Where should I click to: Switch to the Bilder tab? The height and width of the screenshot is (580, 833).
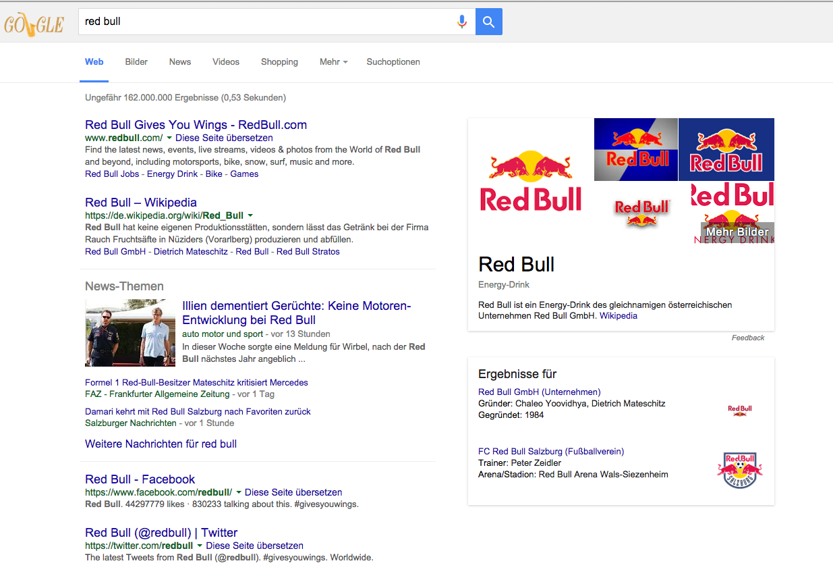(x=136, y=62)
